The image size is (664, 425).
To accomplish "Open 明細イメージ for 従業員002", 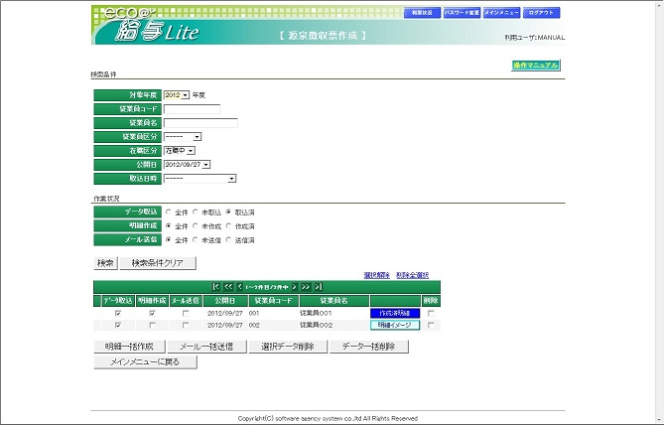I will (394, 325).
